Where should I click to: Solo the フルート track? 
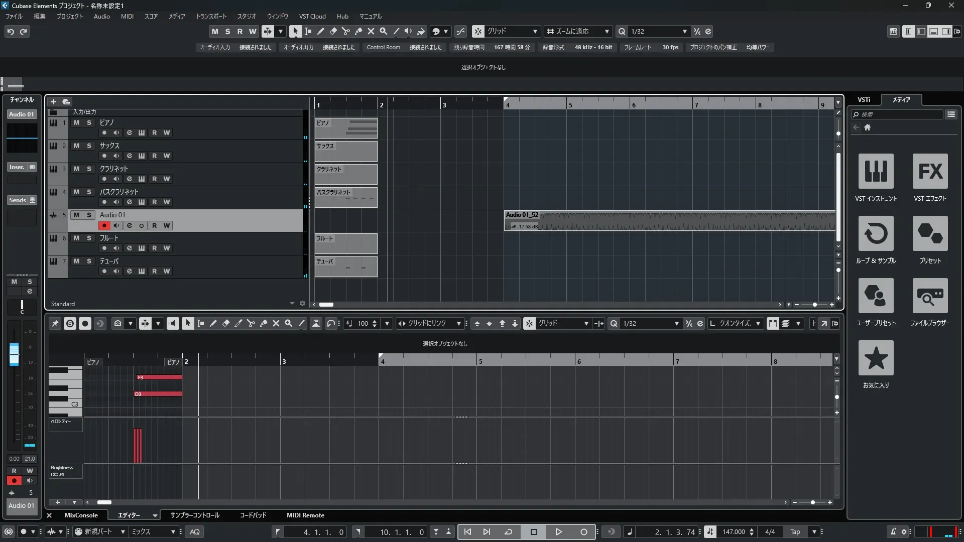point(89,238)
